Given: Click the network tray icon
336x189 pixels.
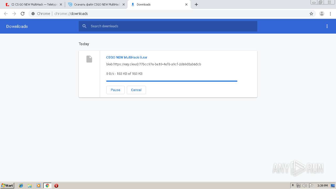Looking at the screenshot, I should pyautogui.click(x=298, y=186).
